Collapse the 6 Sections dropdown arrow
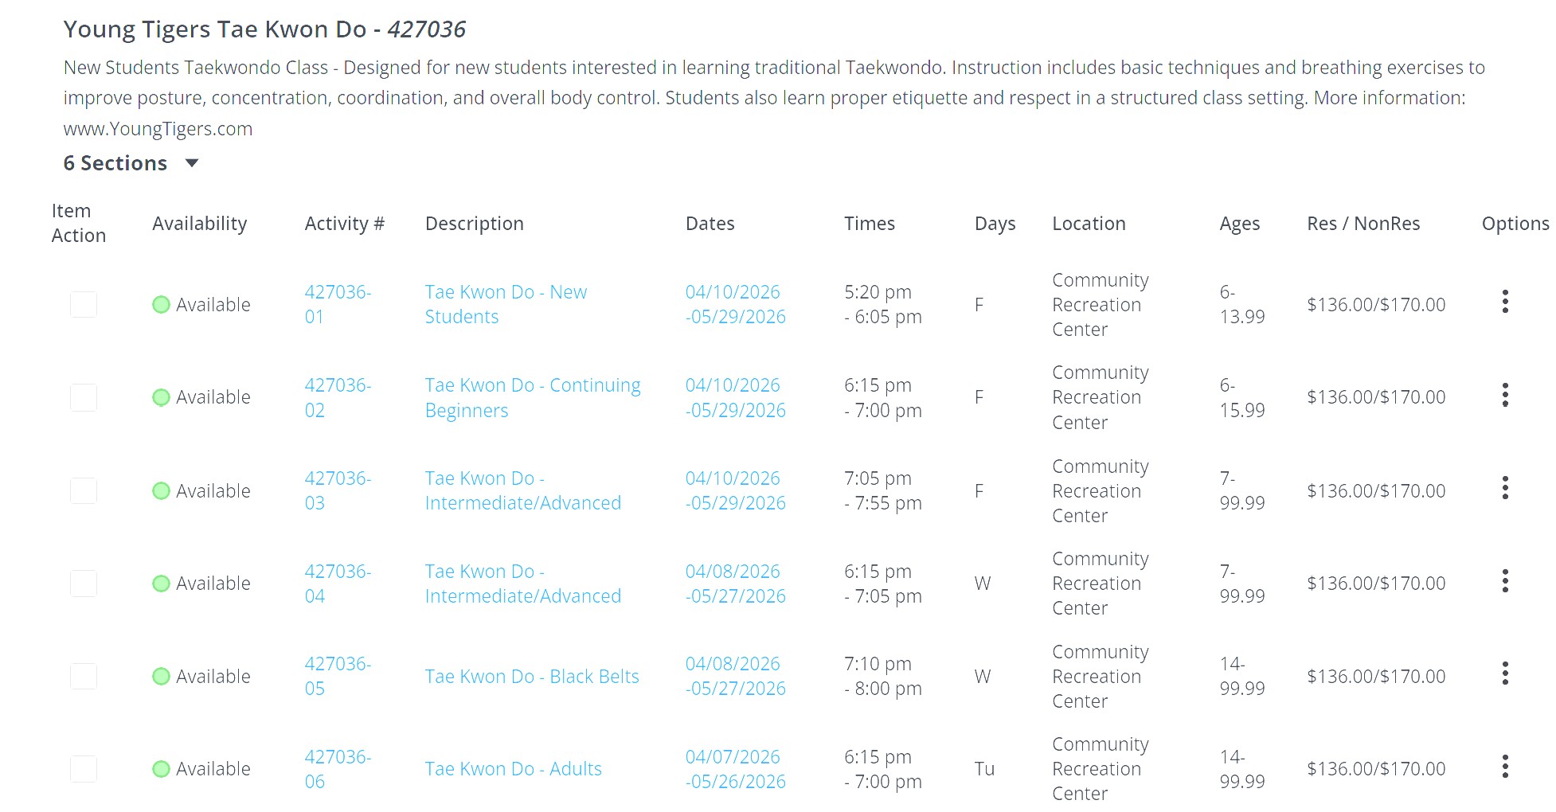The height and width of the screenshot is (812, 1556). (x=191, y=163)
